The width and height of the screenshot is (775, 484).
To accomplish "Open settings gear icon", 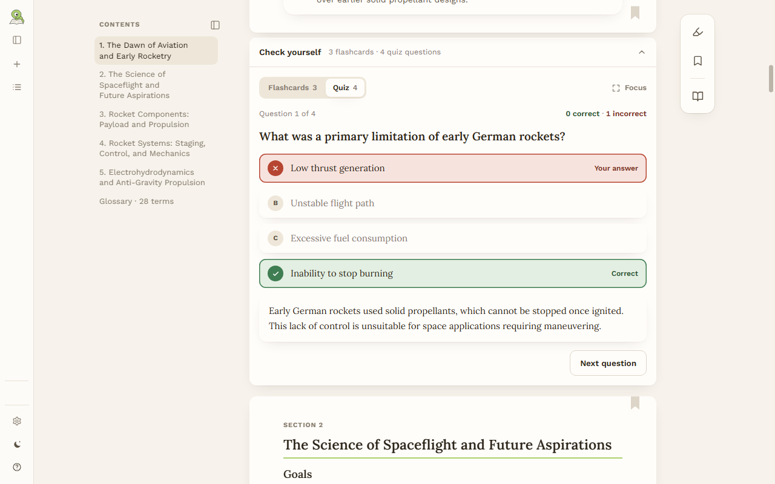I will tap(17, 421).
